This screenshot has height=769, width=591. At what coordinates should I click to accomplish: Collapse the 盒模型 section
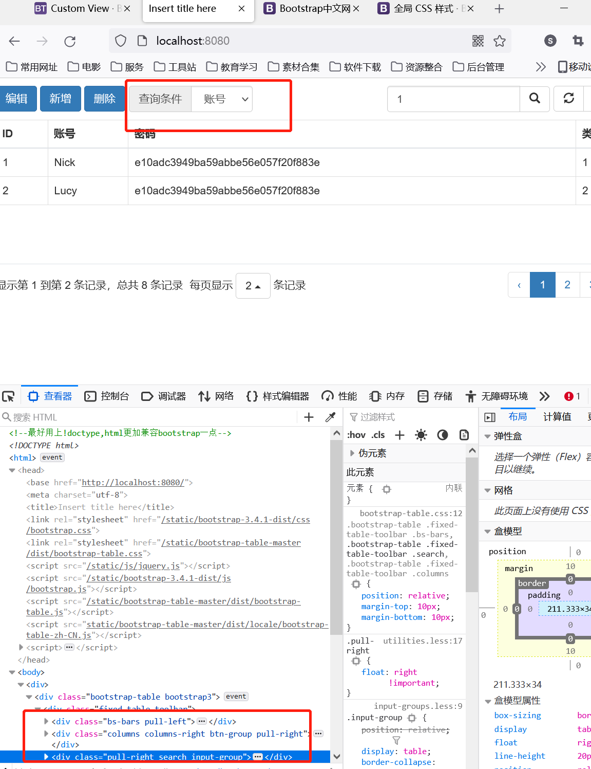487,532
